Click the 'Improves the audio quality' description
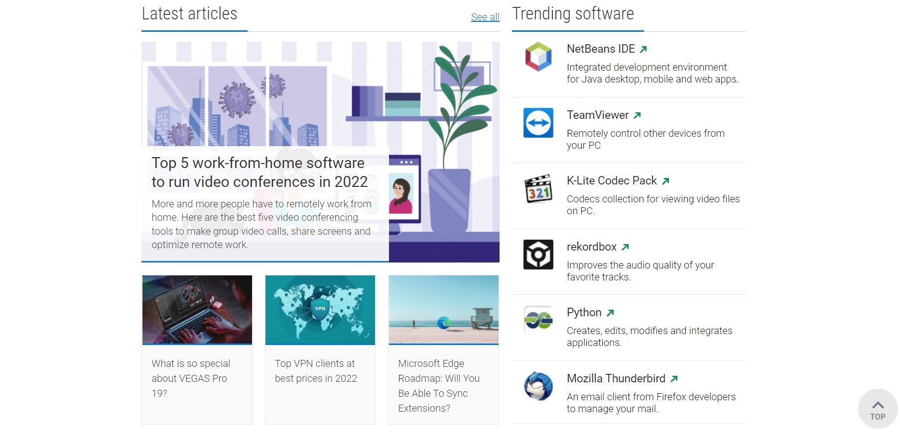 point(641,271)
